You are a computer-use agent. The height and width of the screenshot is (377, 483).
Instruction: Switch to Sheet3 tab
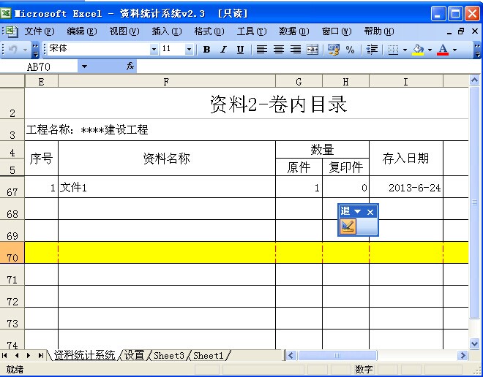(169, 356)
